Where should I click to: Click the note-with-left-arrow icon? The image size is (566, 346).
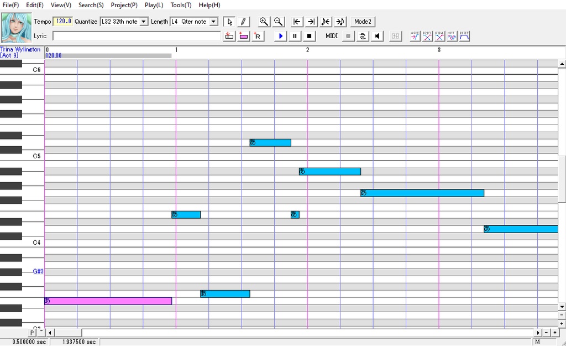pos(326,22)
